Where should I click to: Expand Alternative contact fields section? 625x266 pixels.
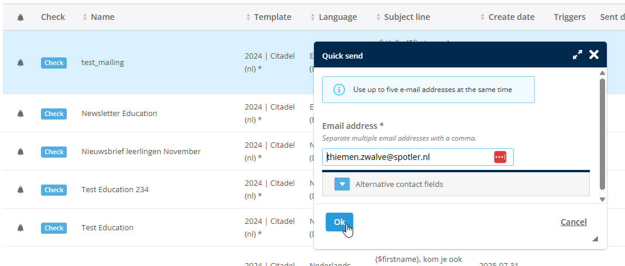pos(342,184)
